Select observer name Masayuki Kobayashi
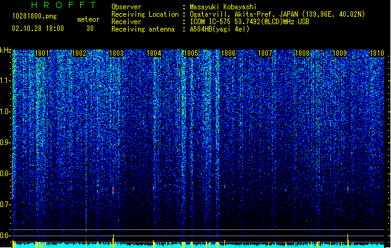Image resolution: width=391 pixels, height=248 pixels. point(223,7)
